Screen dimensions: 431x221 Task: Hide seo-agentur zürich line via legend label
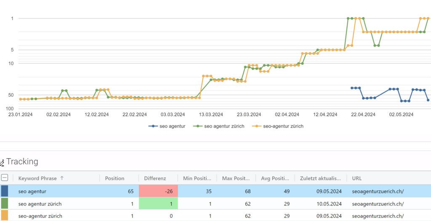pyautogui.click(x=283, y=126)
